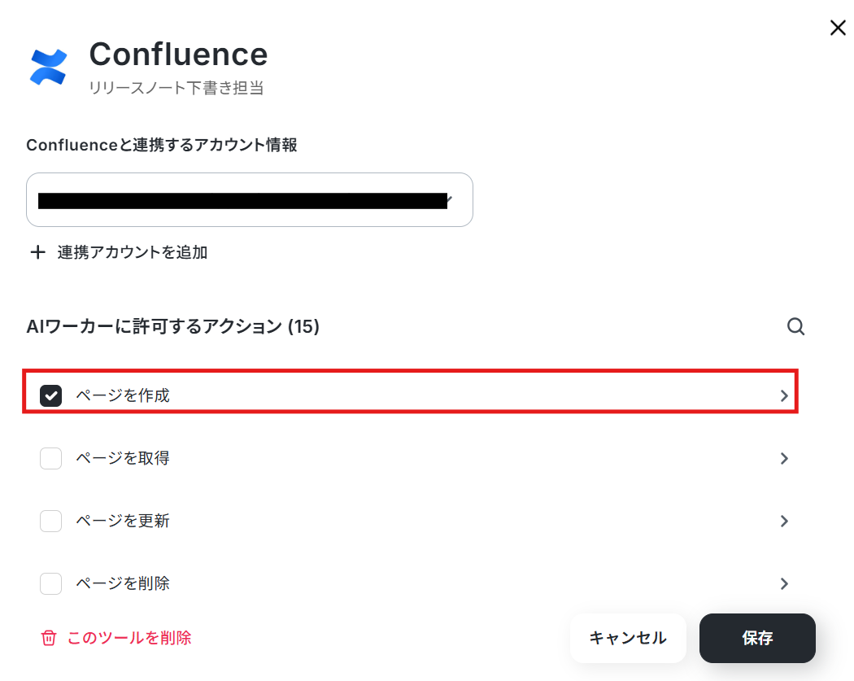Select the ページを取得 action label
Image resolution: width=854 pixels, height=681 pixels.
click(123, 458)
